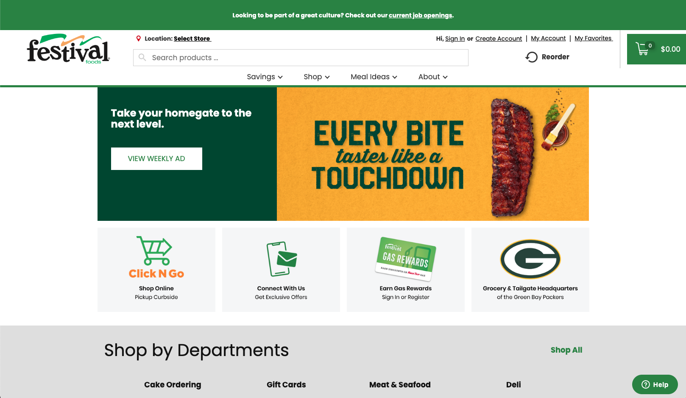The width and height of the screenshot is (686, 398).
Task: Click the Green Bay Packers logo
Action: point(530,259)
